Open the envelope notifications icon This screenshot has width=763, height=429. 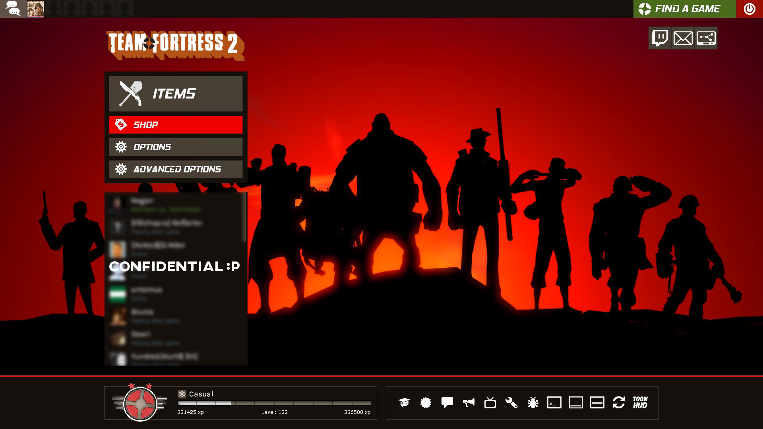[x=683, y=38]
